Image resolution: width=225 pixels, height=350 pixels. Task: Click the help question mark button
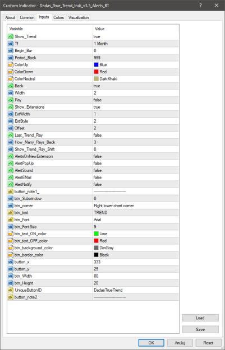(201, 6)
